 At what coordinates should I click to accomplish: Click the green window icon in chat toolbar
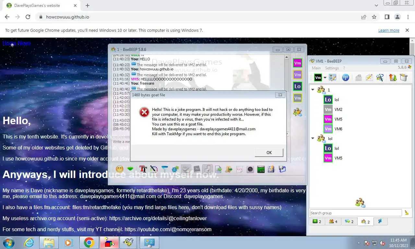coord(261,169)
